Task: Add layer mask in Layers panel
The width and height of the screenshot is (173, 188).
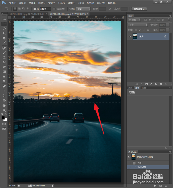Action: pyautogui.click(x=146, y=84)
